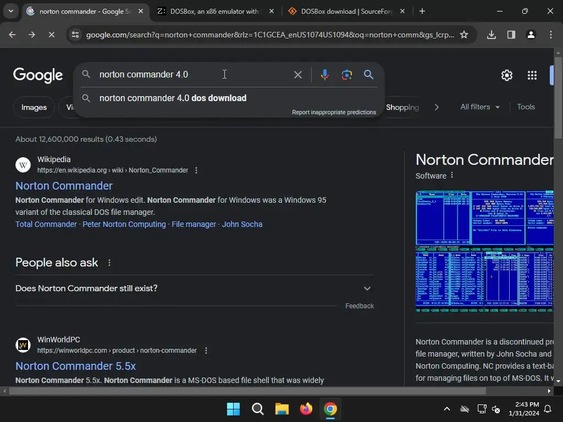563x422 pixels.
Task: Open a new browser tab
Action: (x=422, y=11)
